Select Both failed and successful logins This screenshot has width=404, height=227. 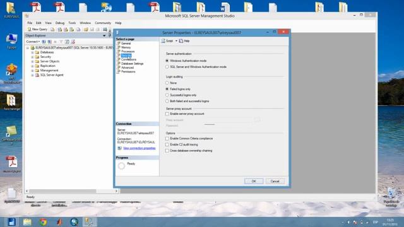[167, 101]
